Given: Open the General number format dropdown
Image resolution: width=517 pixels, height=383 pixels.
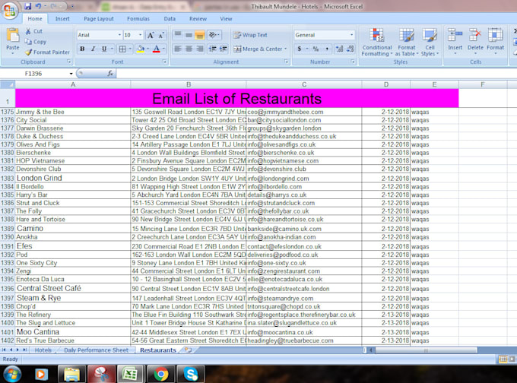Looking at the screenshot, I should 352,35.
